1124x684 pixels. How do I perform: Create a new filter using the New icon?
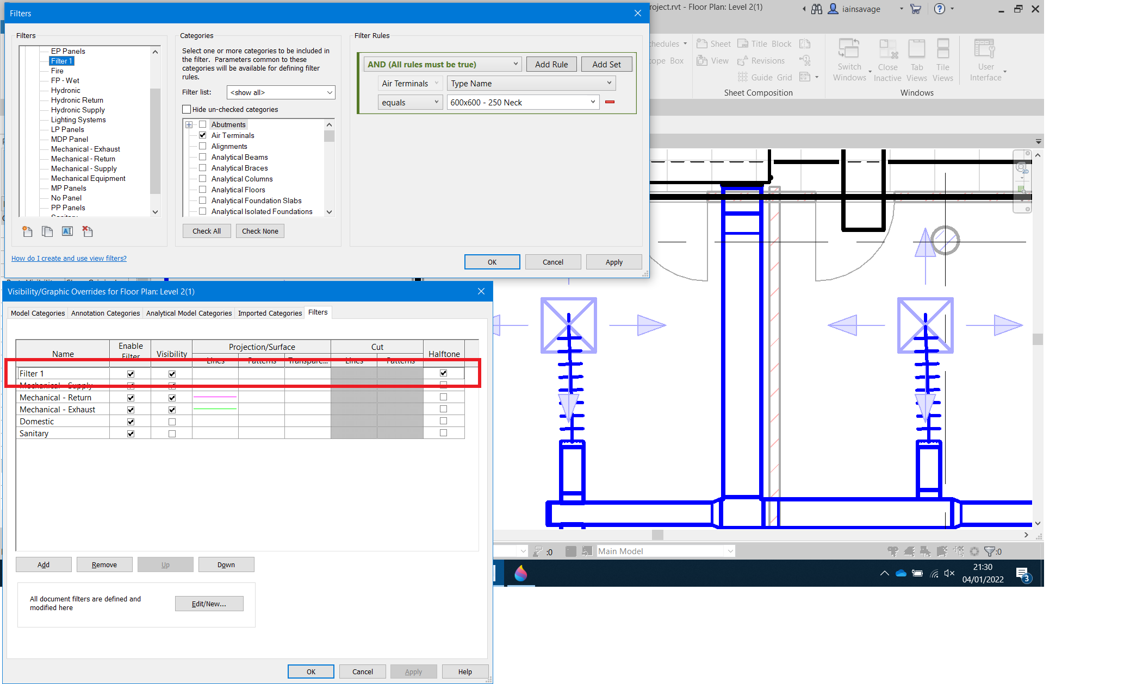point(27,231)
